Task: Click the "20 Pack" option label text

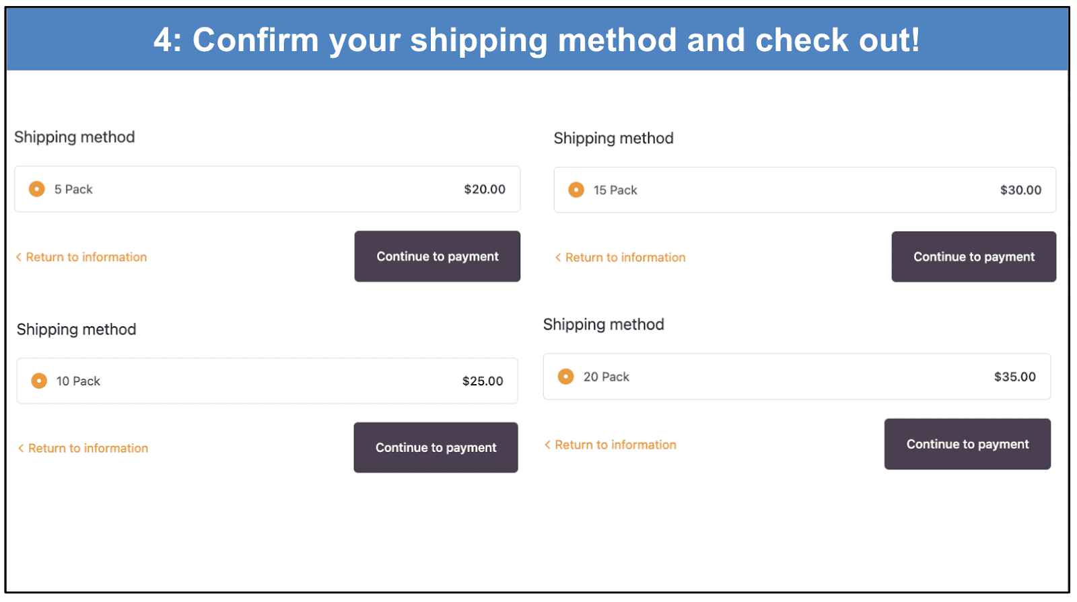Action: coord(606,377)
